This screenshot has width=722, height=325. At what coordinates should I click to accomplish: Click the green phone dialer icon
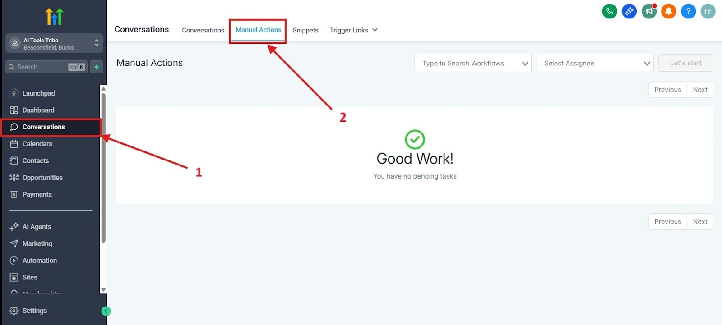click(x=610, y=11)
